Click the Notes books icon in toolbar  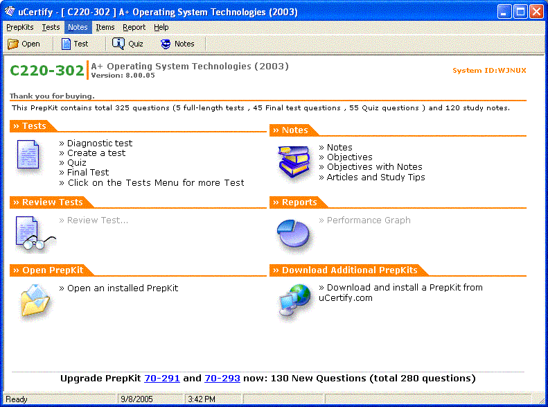(166, 44)
